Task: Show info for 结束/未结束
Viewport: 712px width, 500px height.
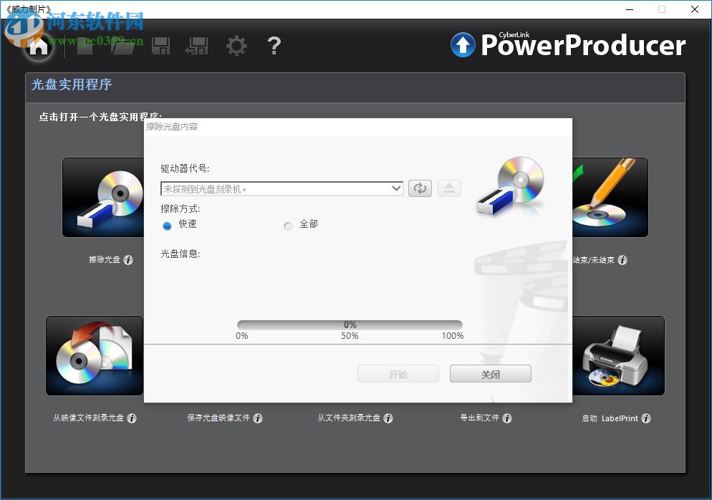Action: [x=622, y=260]
